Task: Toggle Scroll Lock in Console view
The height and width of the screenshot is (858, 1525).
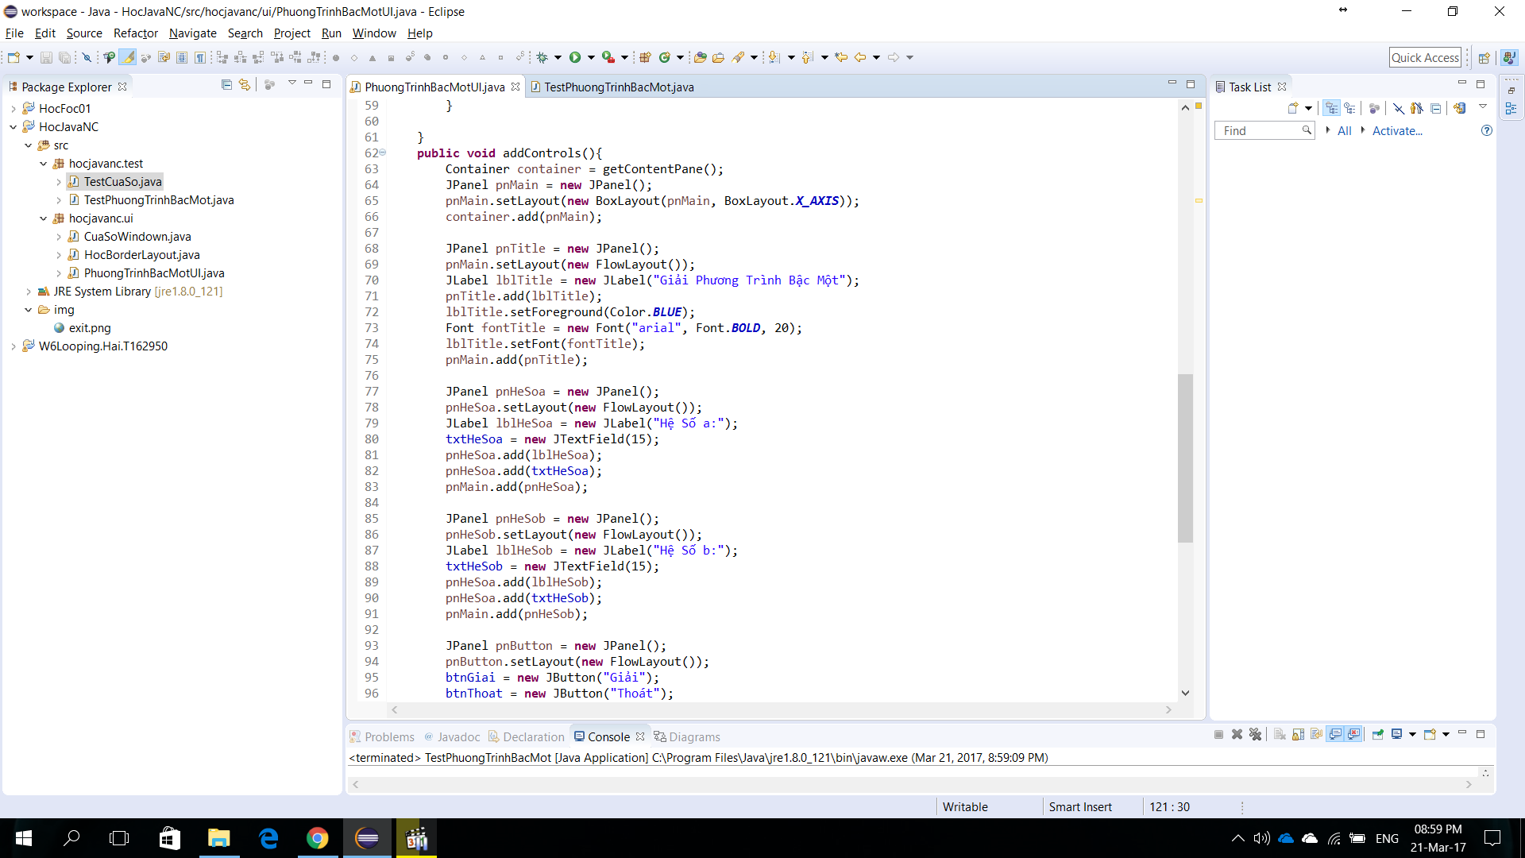Action: pyautogui.click(x=1298, y=735)
